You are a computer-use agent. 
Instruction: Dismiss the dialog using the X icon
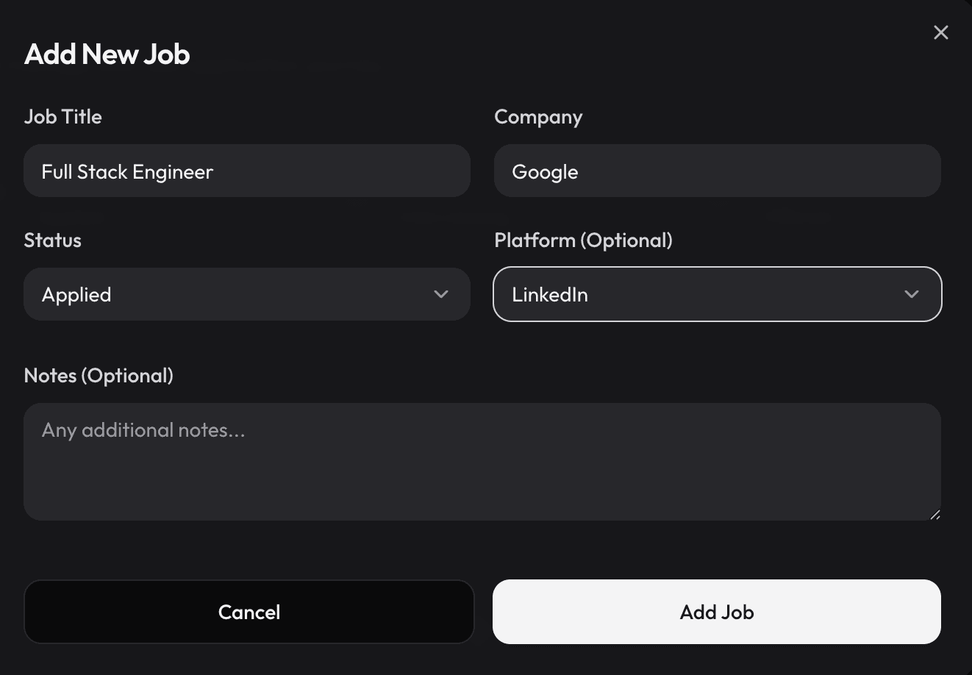[x=941, y=32]
